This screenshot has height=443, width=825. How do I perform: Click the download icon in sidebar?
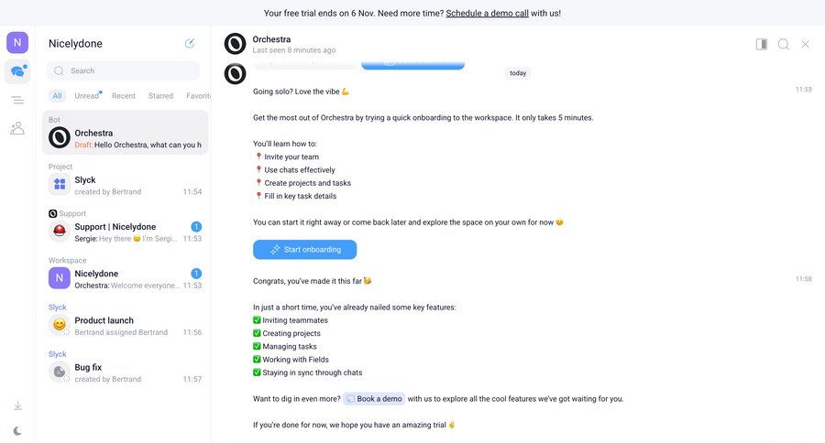coord(17,405)
